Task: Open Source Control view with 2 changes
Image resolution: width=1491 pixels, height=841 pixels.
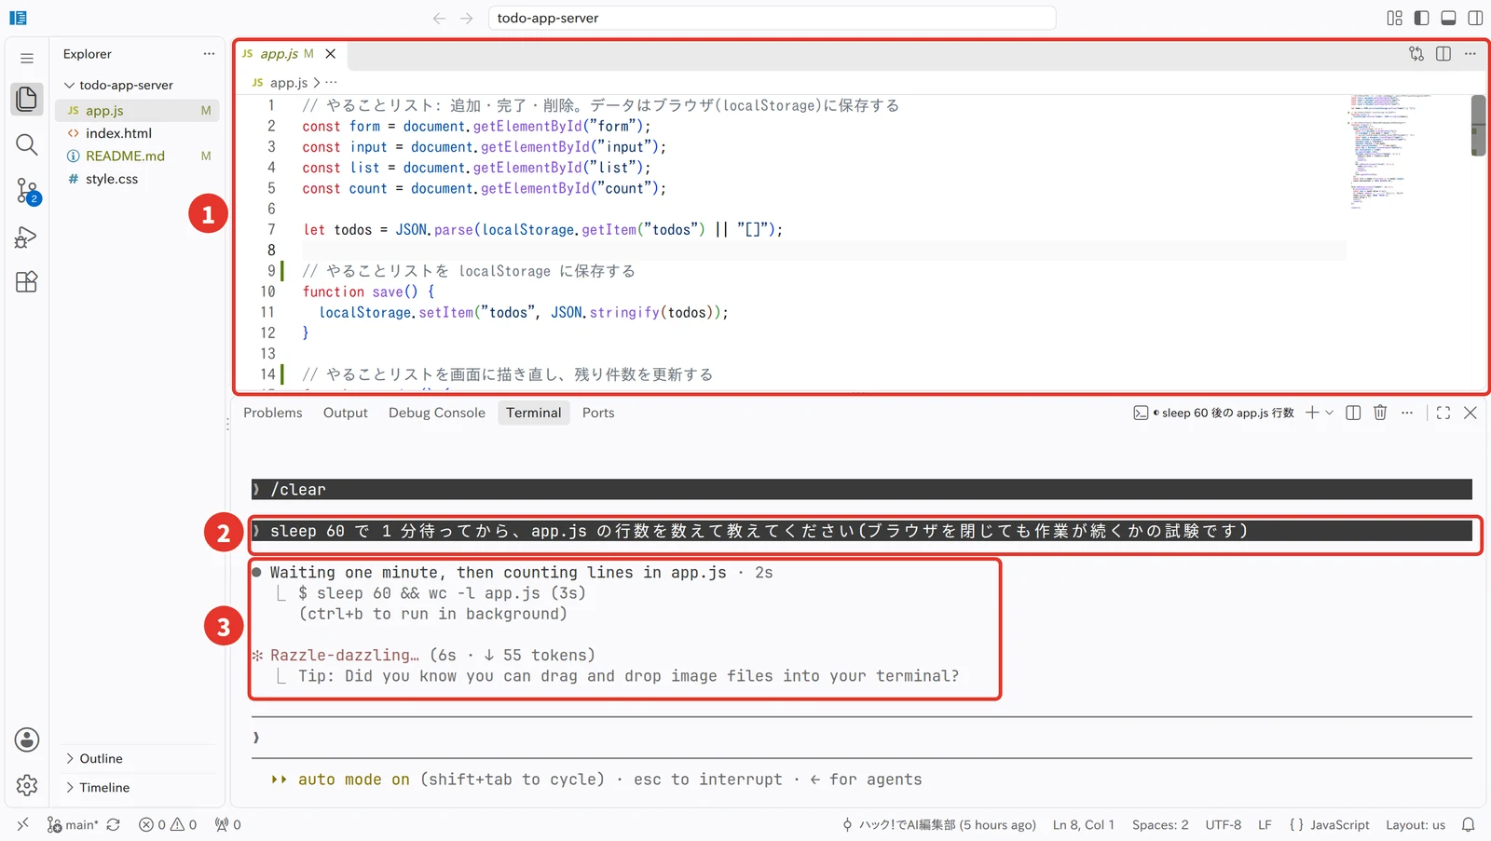Action: coord(26,192)
